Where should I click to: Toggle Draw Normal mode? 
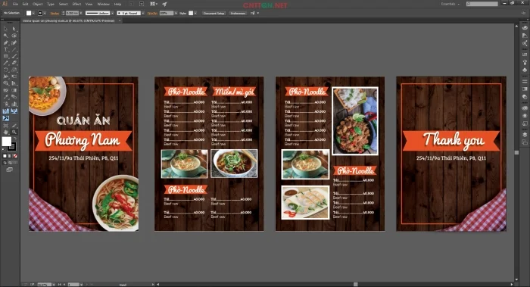pos(5,163)
